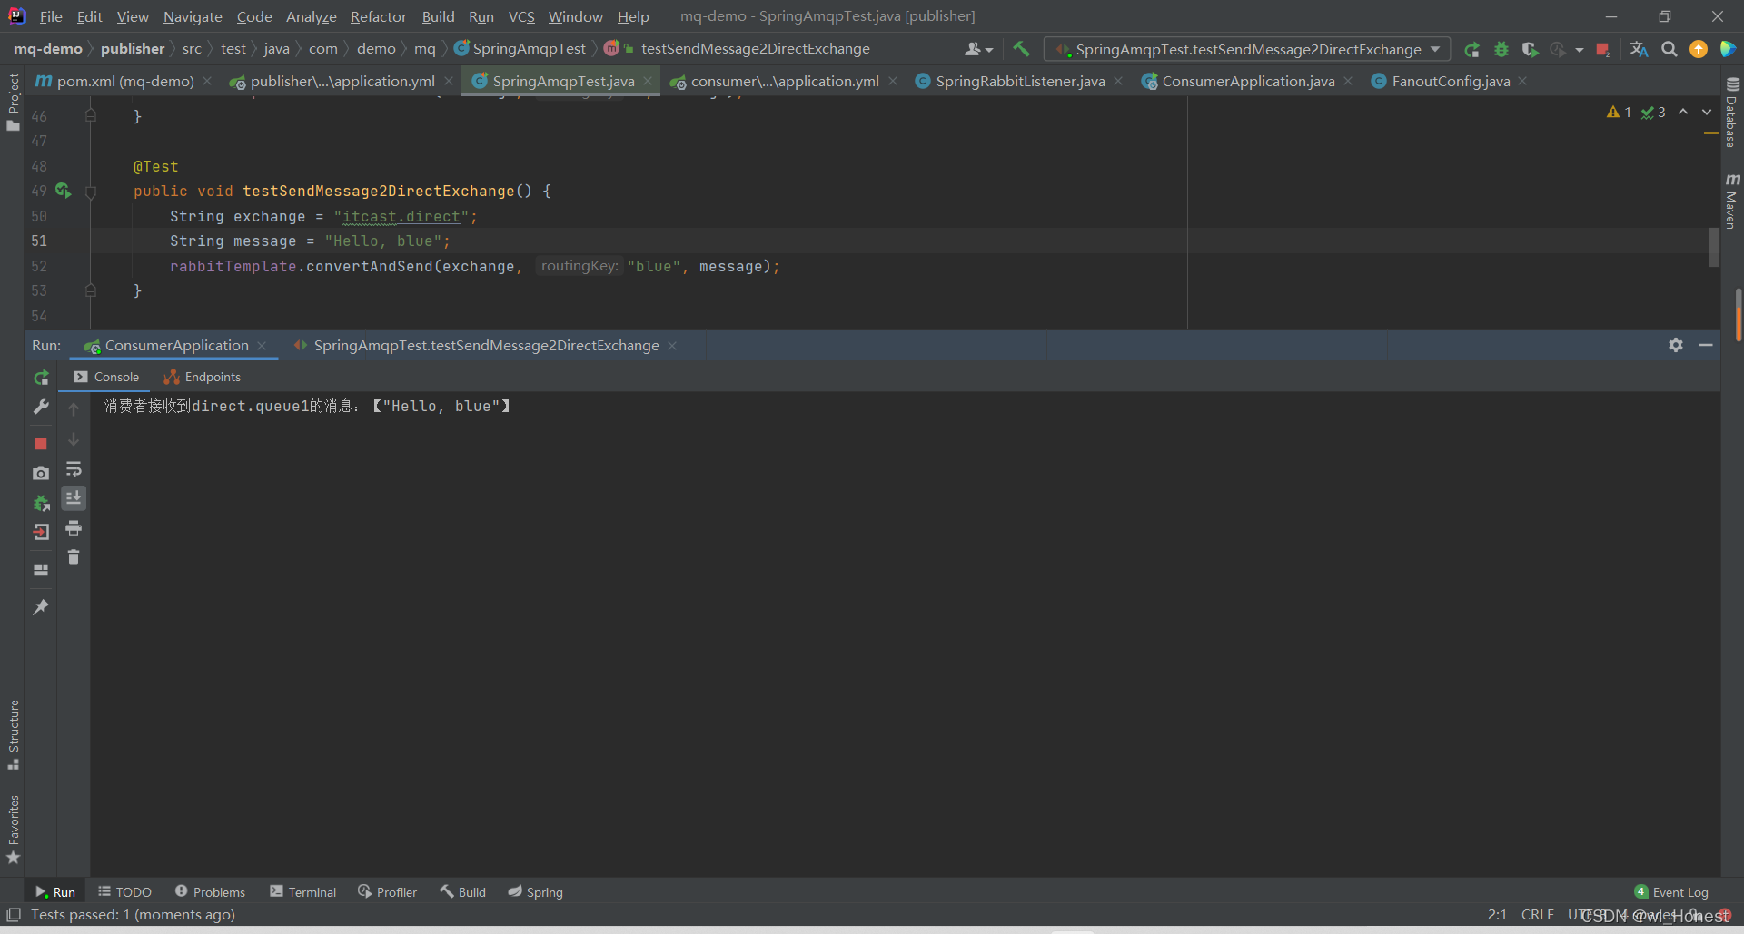The image size is (1744, 934).
Task: Run with Coverage from the top toolbar
Action: (x=1530, y=49)
